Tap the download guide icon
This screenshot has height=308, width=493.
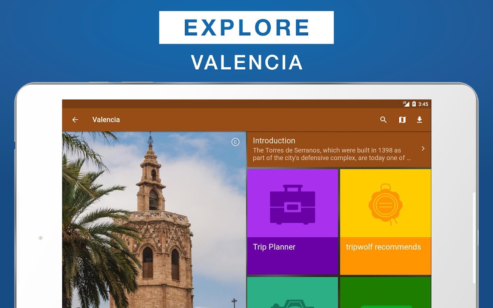click(419, 120)
